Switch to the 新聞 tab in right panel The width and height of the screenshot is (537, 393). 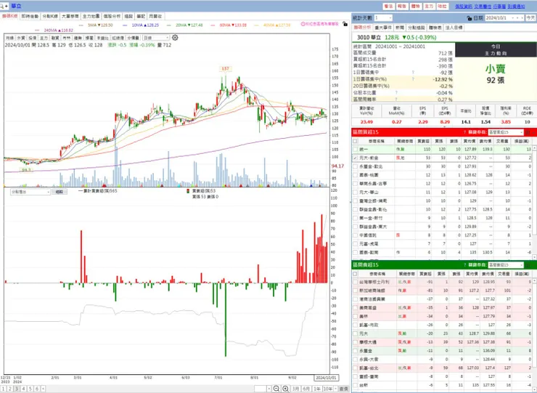tap(400, 28)
